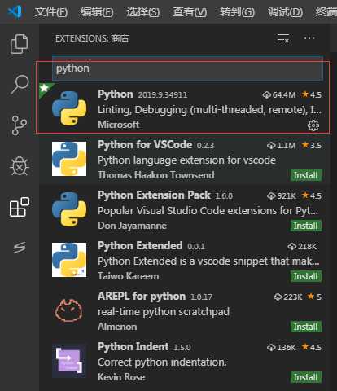Click Correct python indentation description

[x=162, y=362]
